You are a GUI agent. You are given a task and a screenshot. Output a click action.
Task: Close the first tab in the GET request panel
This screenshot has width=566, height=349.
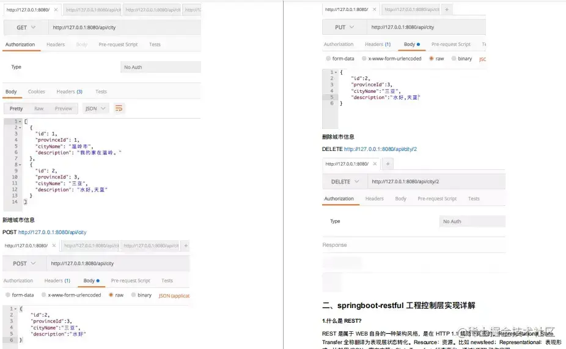[56, 10]
